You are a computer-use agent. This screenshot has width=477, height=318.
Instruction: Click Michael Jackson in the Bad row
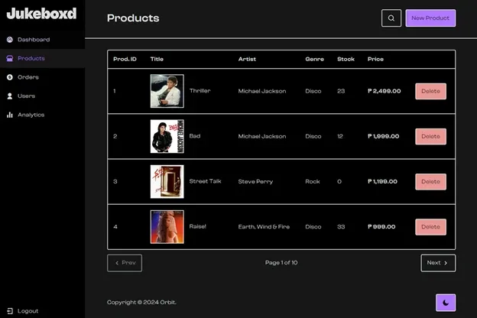tap(262, 136)
